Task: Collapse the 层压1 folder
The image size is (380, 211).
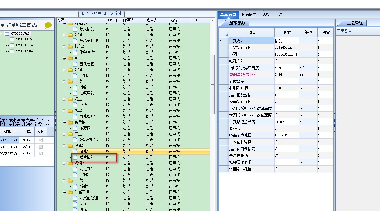Action: point(65,134)
